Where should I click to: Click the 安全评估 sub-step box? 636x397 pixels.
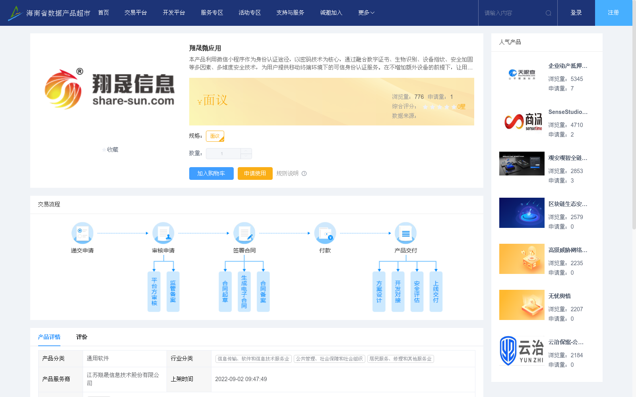coord(417,292)
